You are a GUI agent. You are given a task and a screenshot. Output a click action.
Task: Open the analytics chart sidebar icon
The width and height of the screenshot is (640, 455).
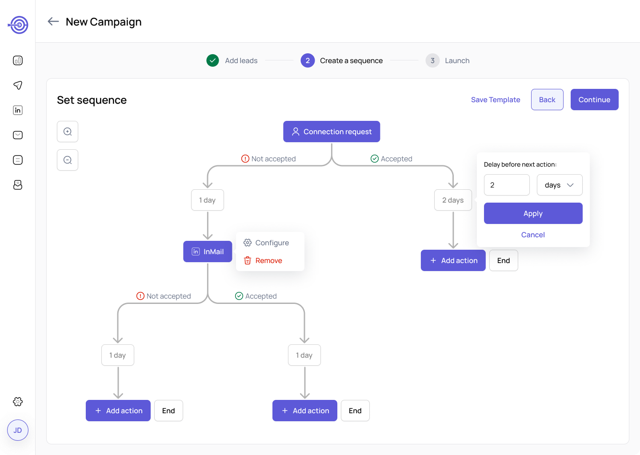(18, 60)
